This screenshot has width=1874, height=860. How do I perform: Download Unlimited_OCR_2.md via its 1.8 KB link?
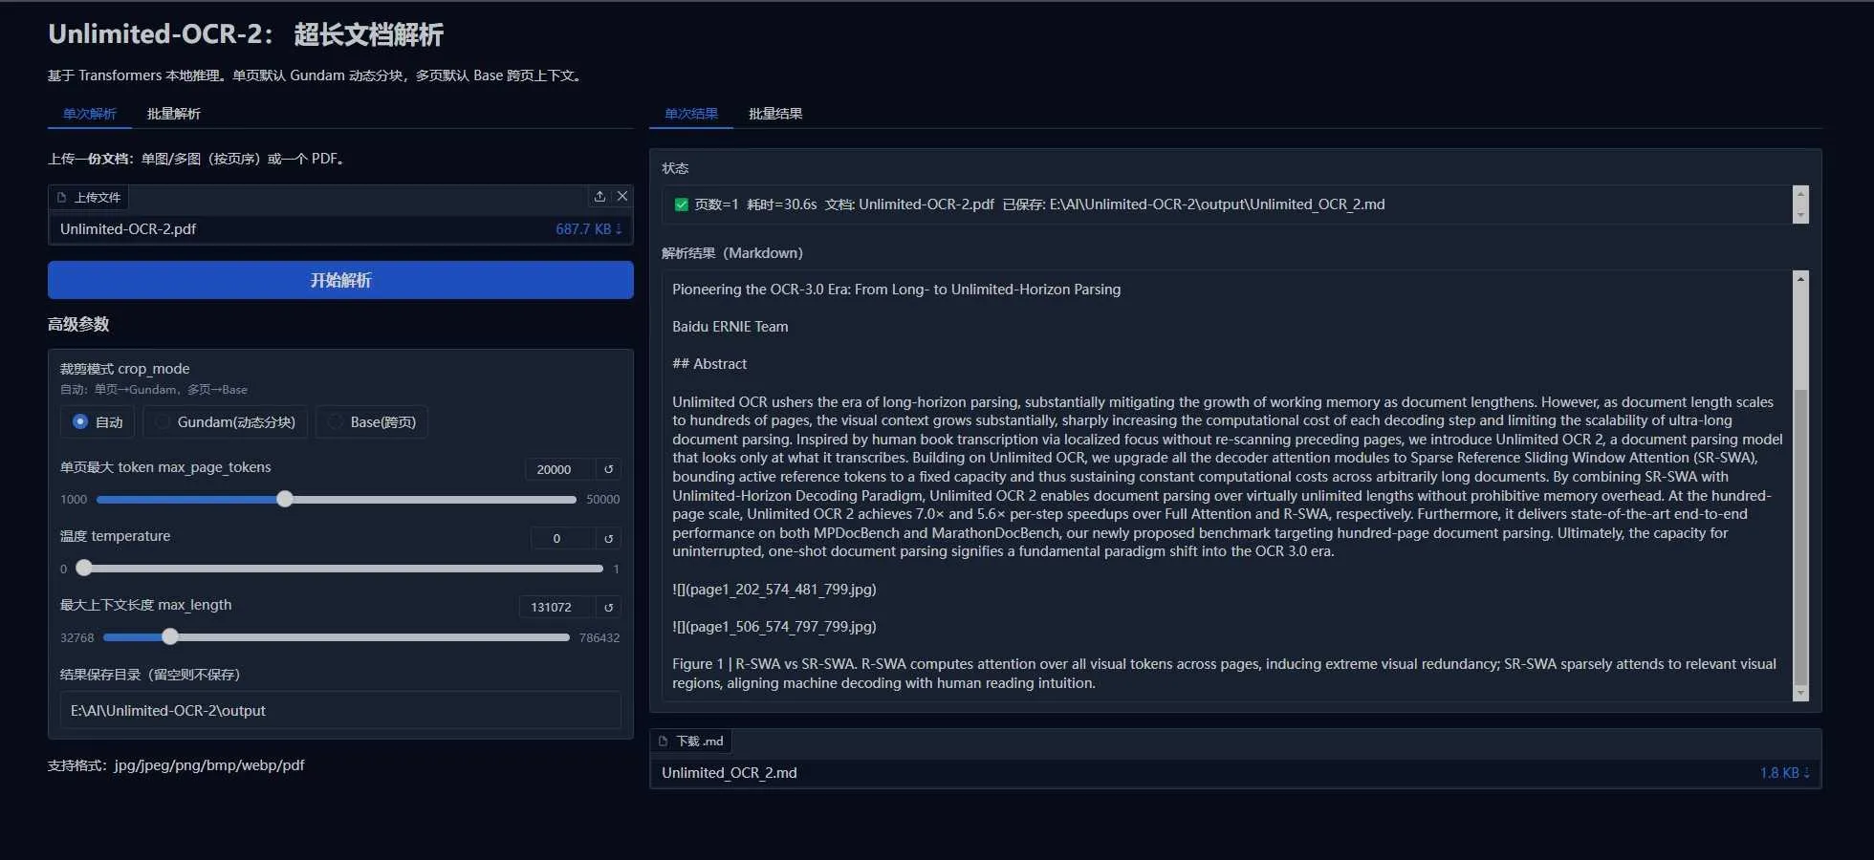click(1784, 773)
